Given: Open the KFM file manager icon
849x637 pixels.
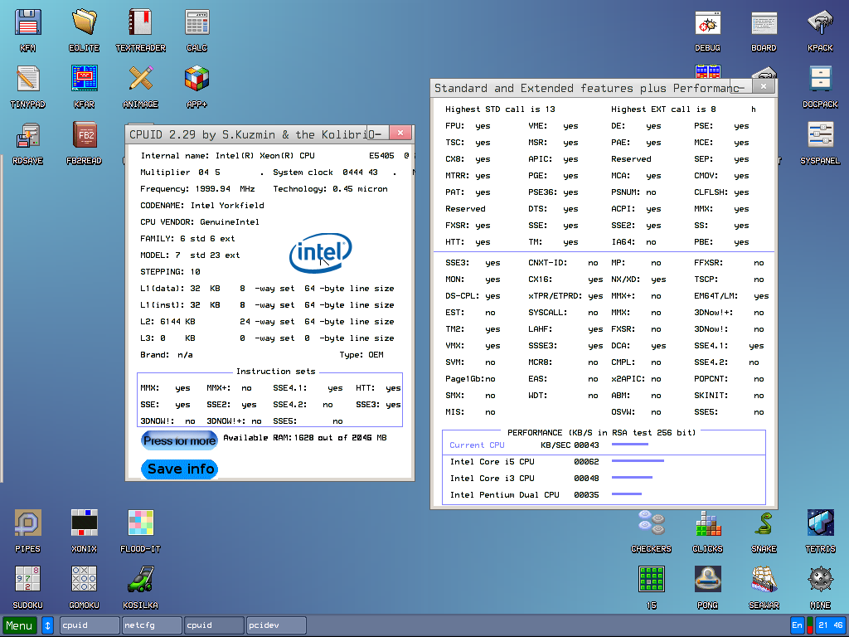Looking at the screenshot, I should coord(28,22).
